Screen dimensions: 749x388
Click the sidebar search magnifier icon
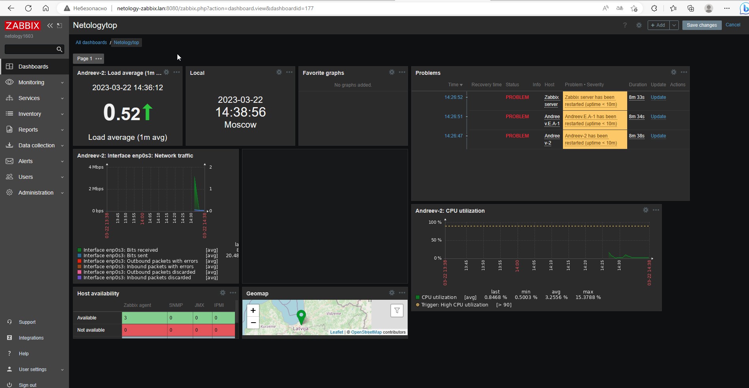point(60,49)
